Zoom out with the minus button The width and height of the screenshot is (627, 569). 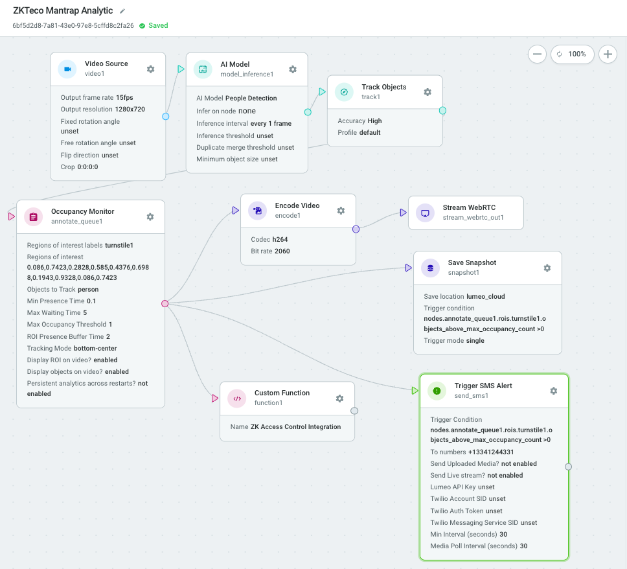(x=537, y=54)
